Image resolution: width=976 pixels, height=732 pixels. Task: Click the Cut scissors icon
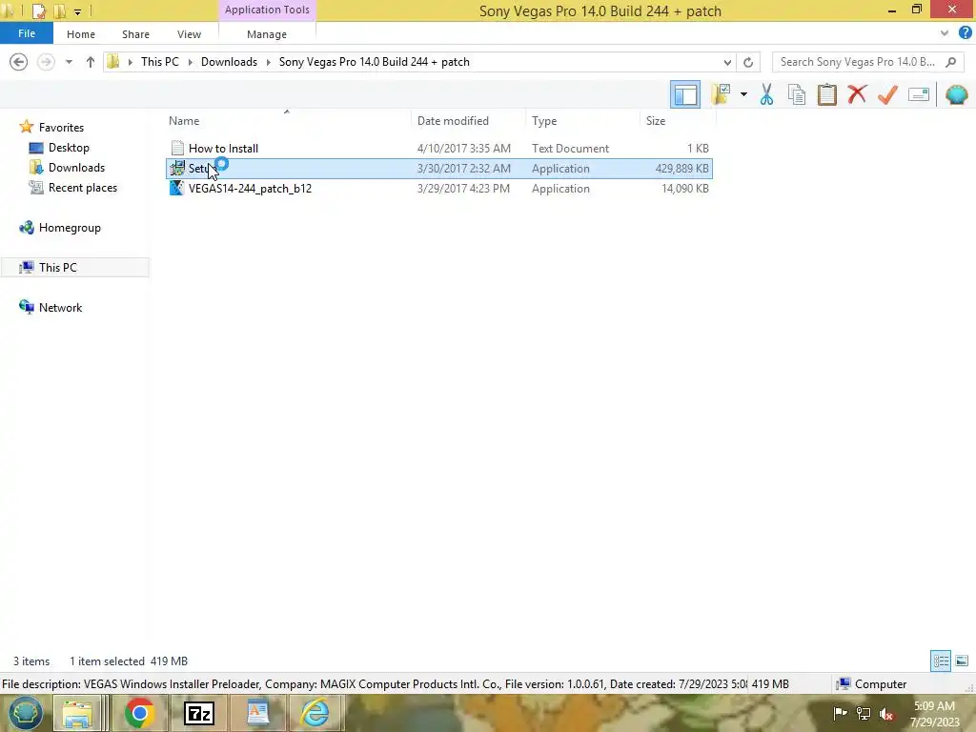pos(766,94)
